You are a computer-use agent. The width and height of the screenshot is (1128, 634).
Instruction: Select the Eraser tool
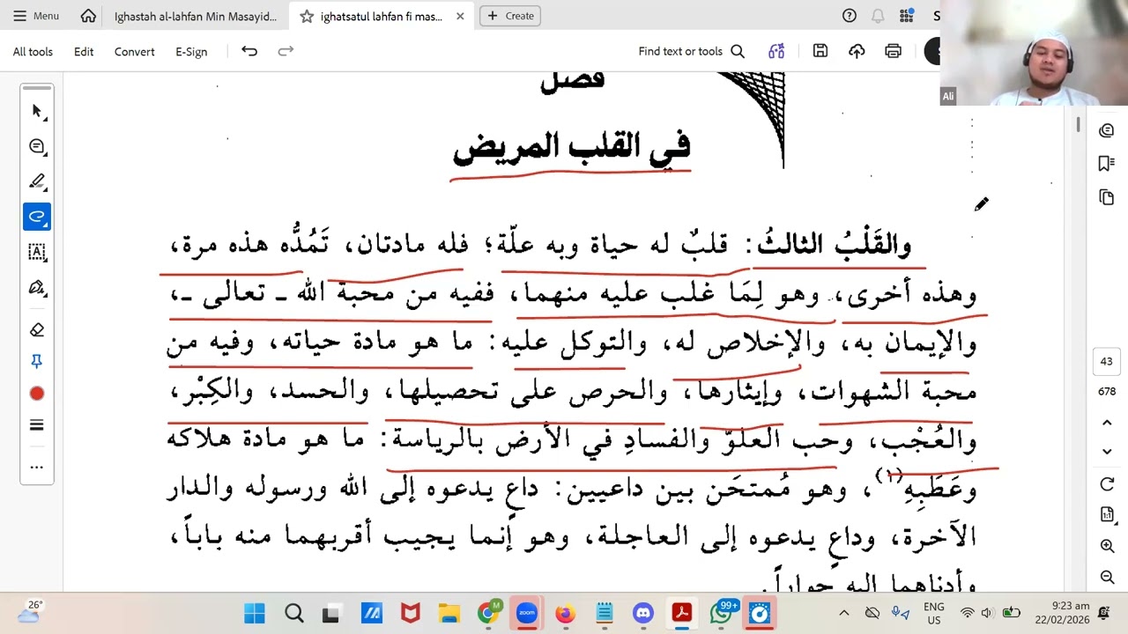[37, 329]
